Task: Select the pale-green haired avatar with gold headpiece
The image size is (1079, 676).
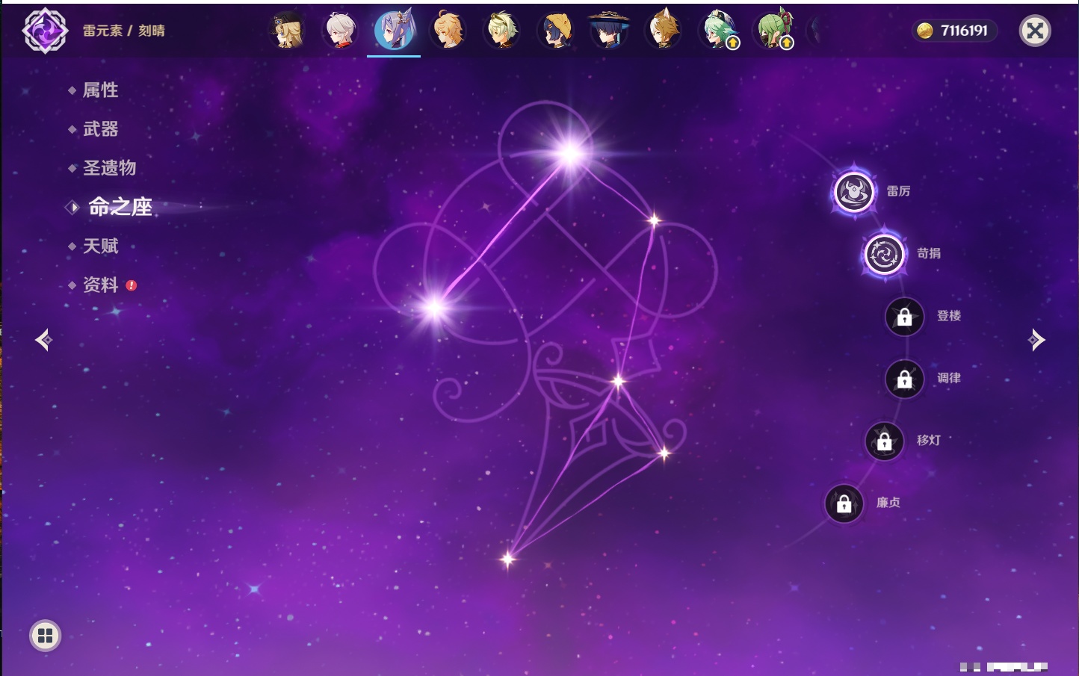Action: pos(502,31)
